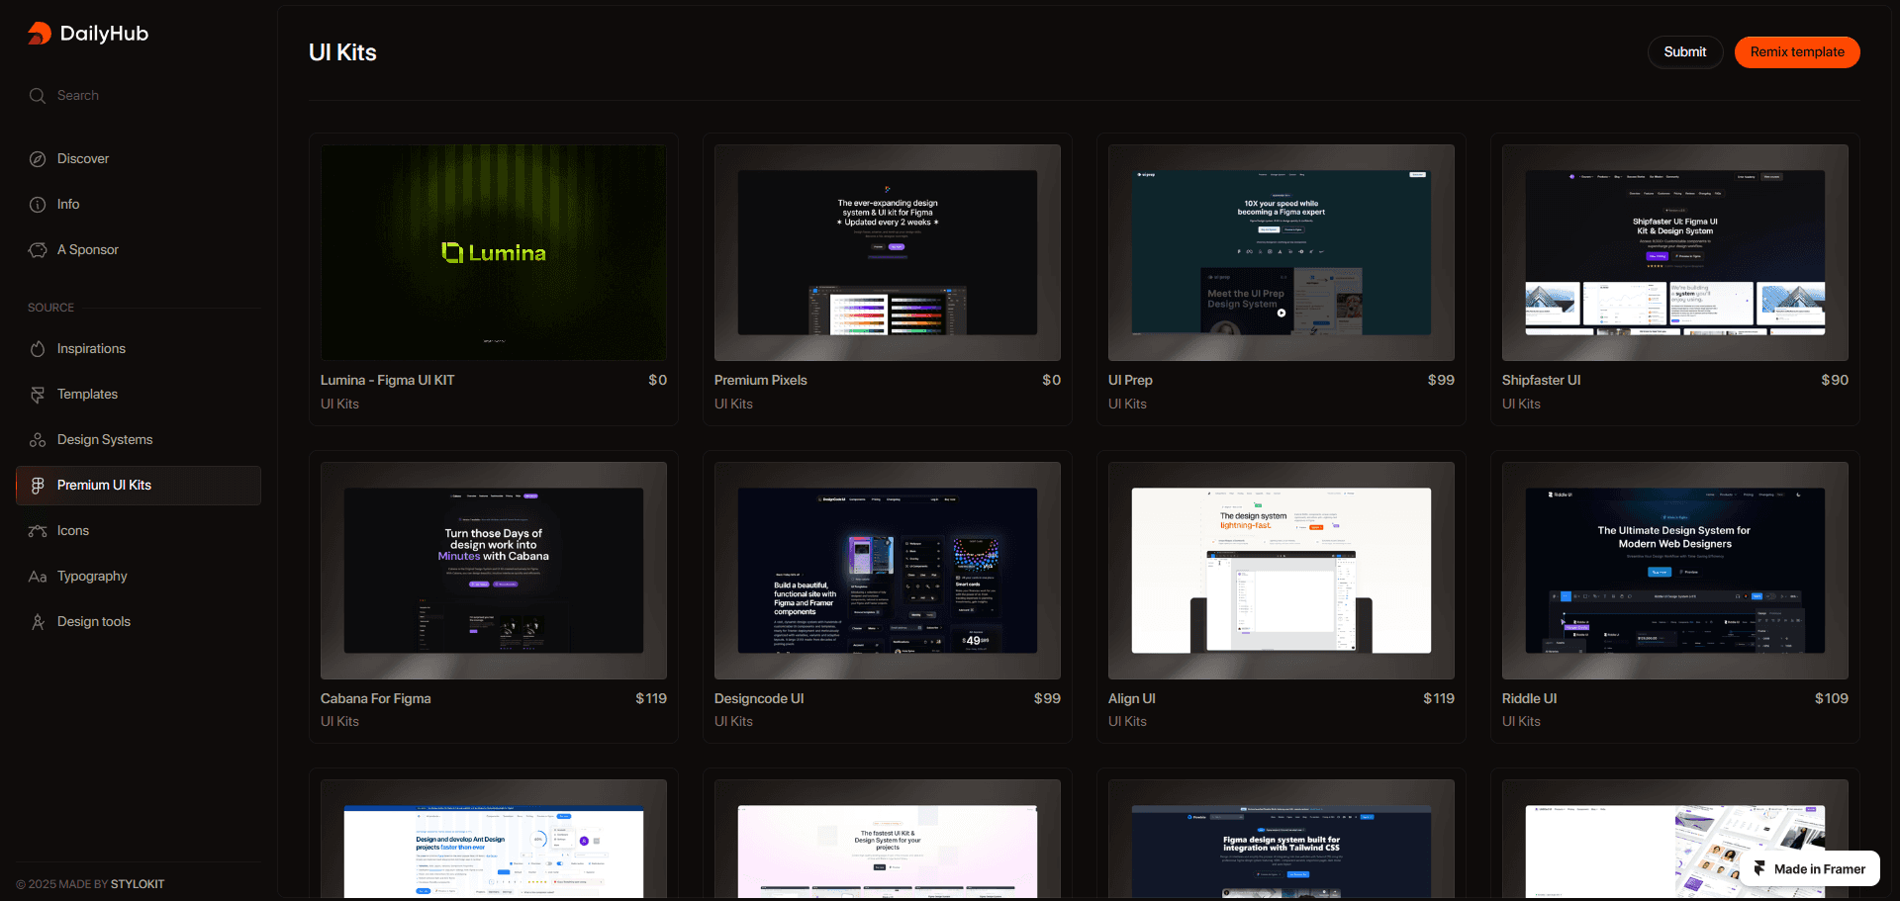Viewport: 1900px width, 901px height.
Task: Click the Typography Aa icon
Action: click(38, 577)
